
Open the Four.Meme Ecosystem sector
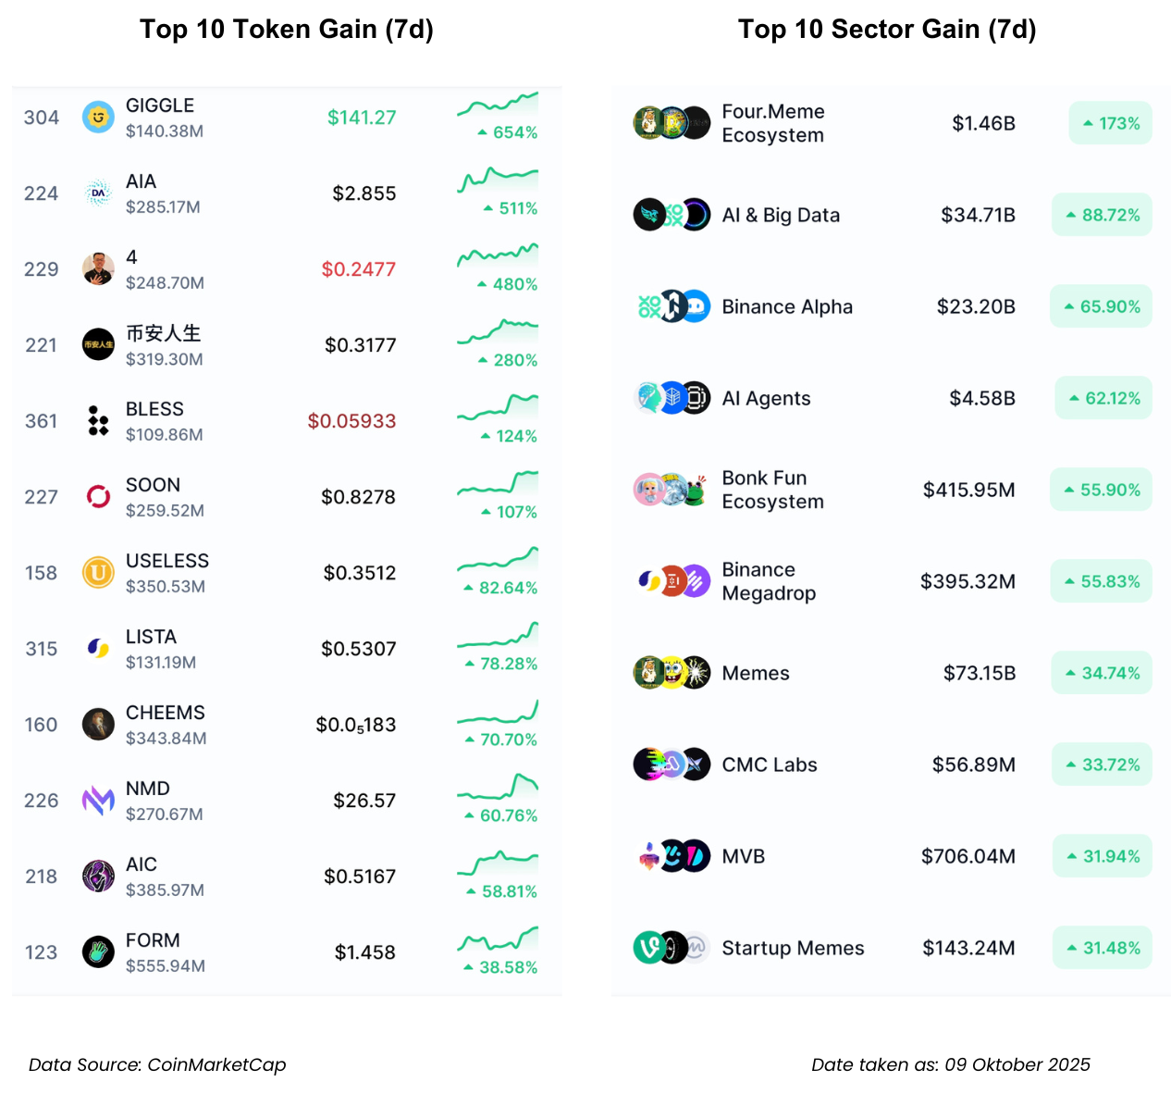tap(772, 123)
